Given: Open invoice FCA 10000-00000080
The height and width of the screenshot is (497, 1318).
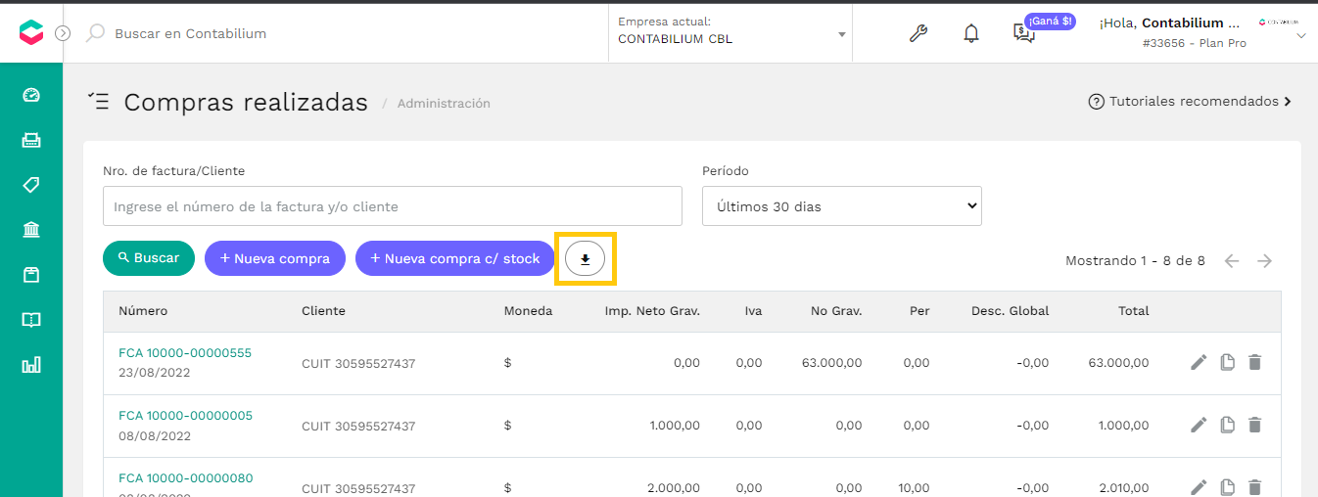Looking at the screenshot, I should (185, 478).
